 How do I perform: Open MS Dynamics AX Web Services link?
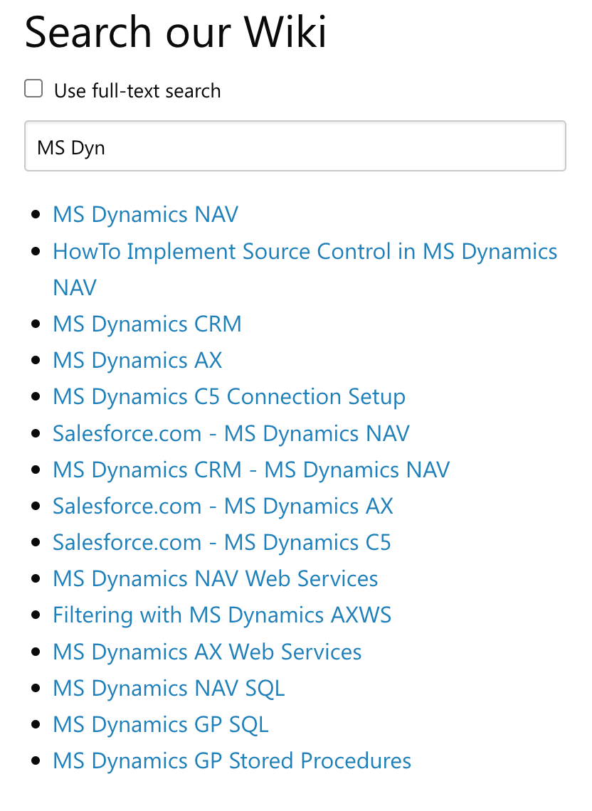[x=207, y=652]
